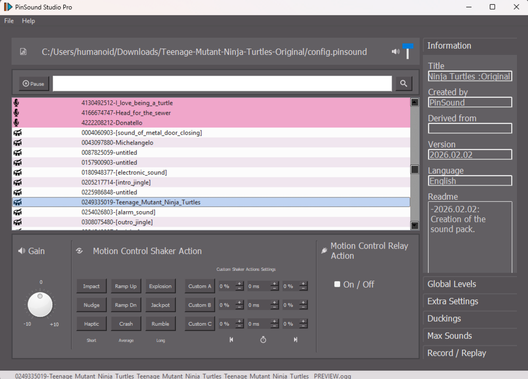The height and width of the screenshot is (379, 528).
Task: Trigger the Ramp Up shaker action
Action: pyautogui.click(x=126, y=286)
